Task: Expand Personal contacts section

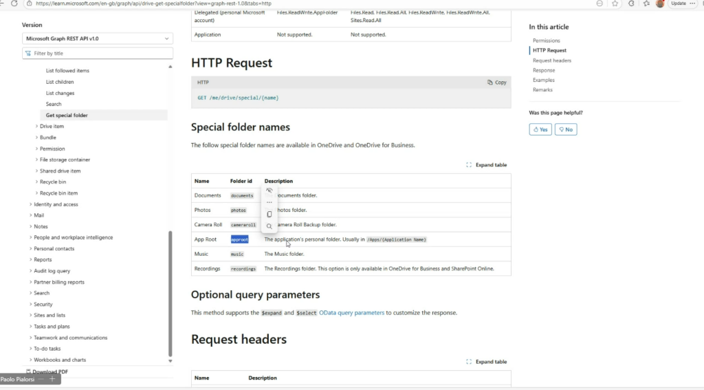Action: click(31, 248)
